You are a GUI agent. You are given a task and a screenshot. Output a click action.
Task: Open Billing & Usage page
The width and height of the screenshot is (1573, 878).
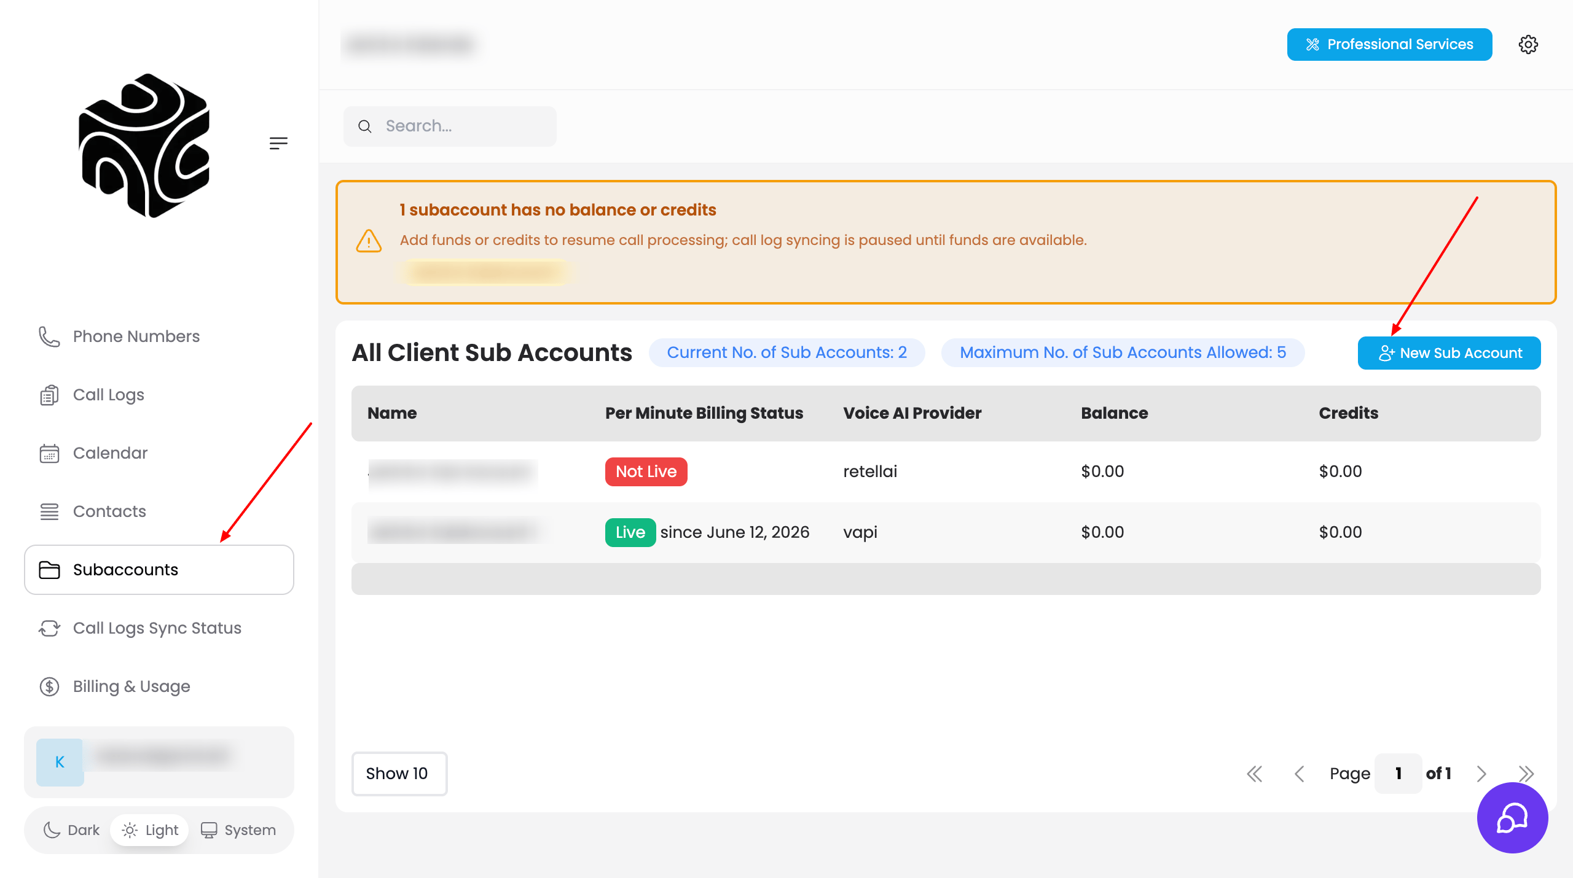coord(159,686)
